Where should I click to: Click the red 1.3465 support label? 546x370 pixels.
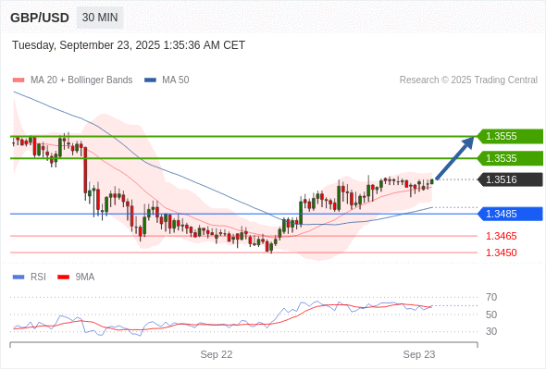[501, 236]
